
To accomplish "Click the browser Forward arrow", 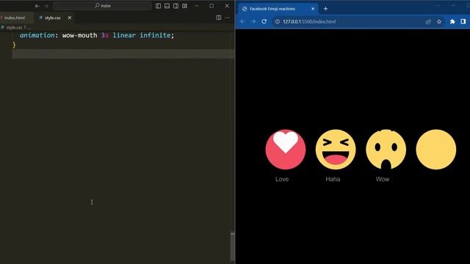I will click(x=253, y=21).
